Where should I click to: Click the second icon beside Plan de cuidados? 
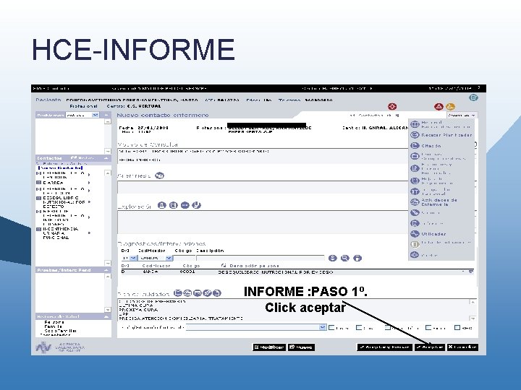[187, 292]
